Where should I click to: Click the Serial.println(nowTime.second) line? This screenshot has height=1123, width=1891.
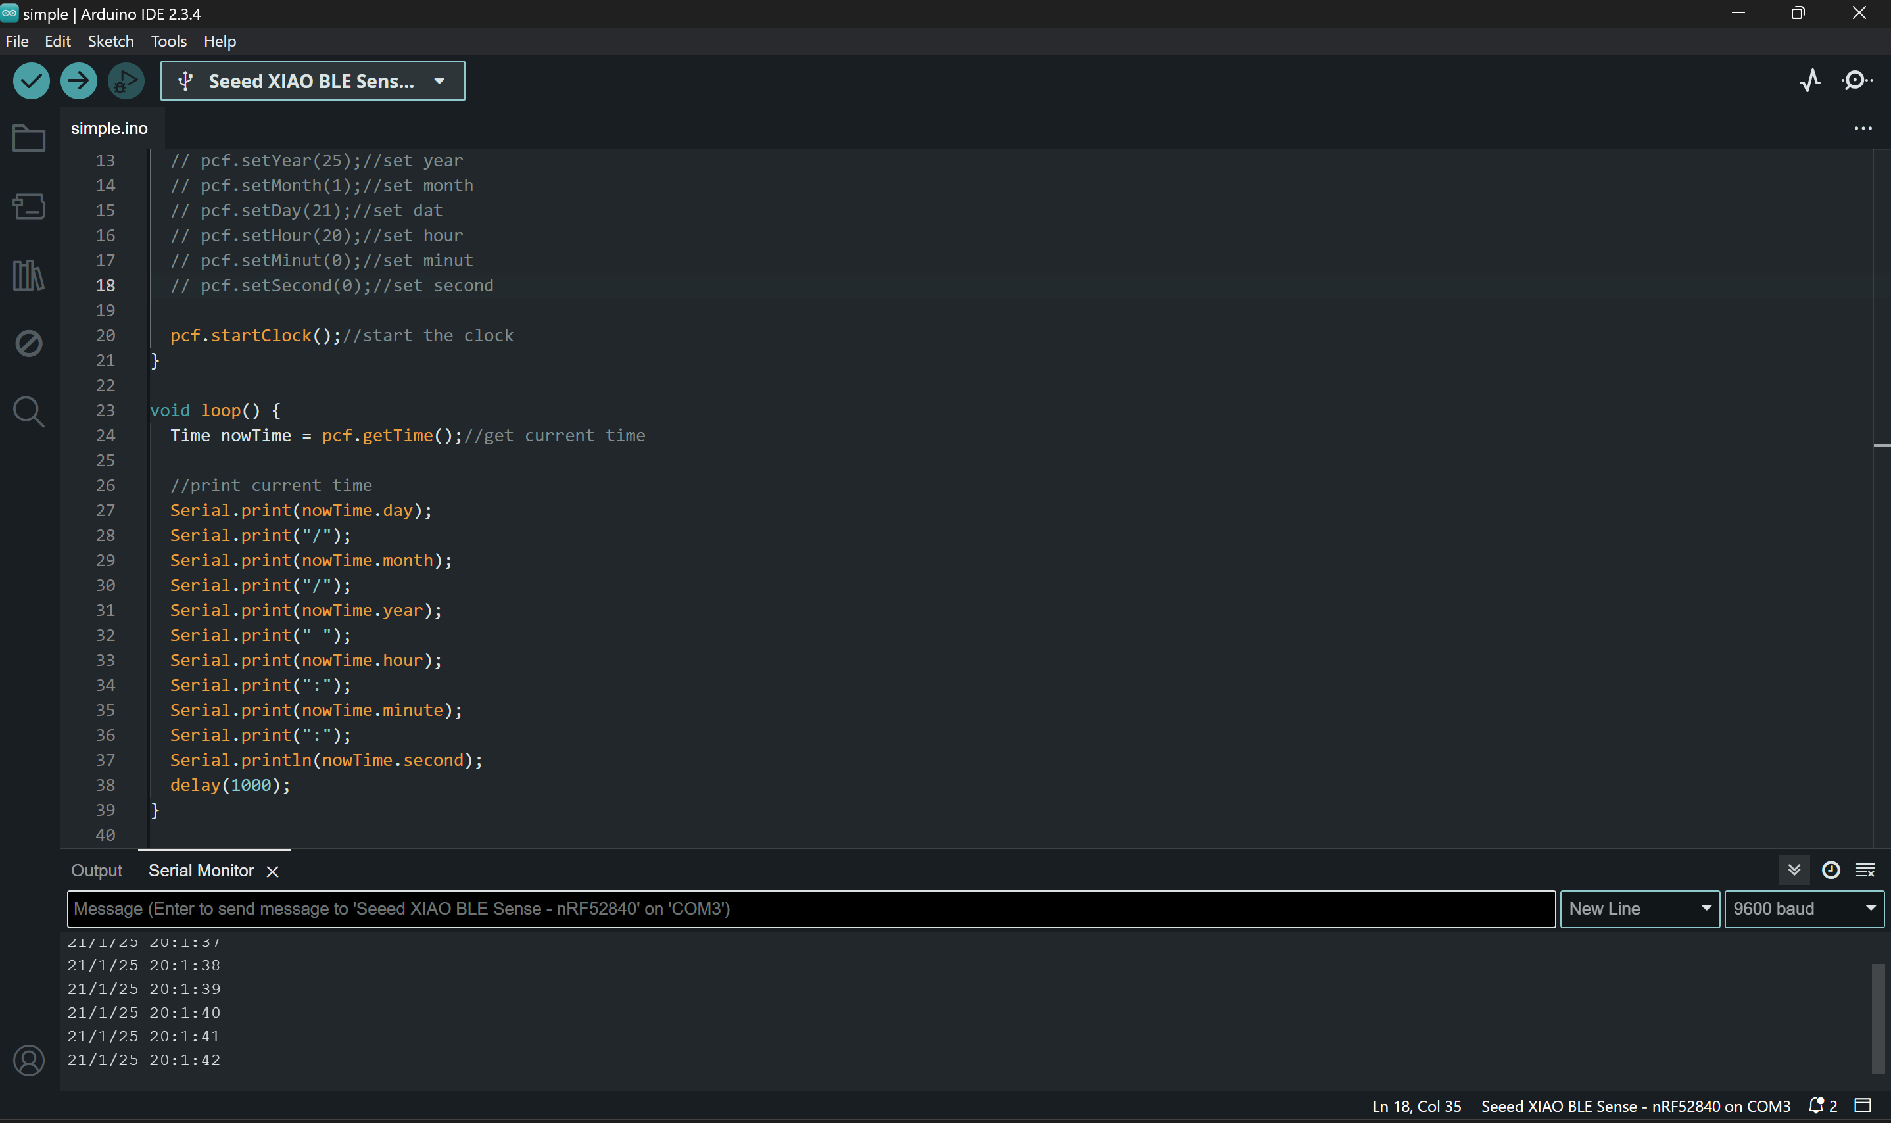click(326, 760)
